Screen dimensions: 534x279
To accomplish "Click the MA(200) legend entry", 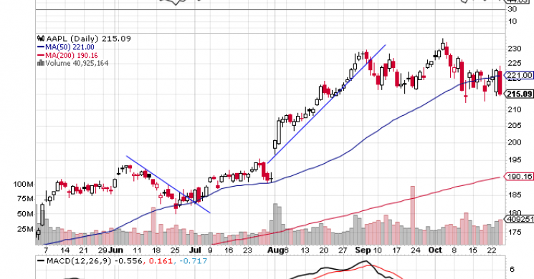I will pyautogui.click(x=67, y=55).
